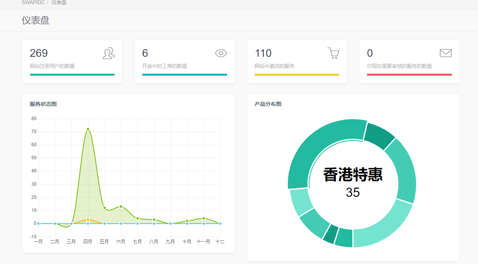Click the green May data point
Screen dimensions: 478x264
coord(105,208)
